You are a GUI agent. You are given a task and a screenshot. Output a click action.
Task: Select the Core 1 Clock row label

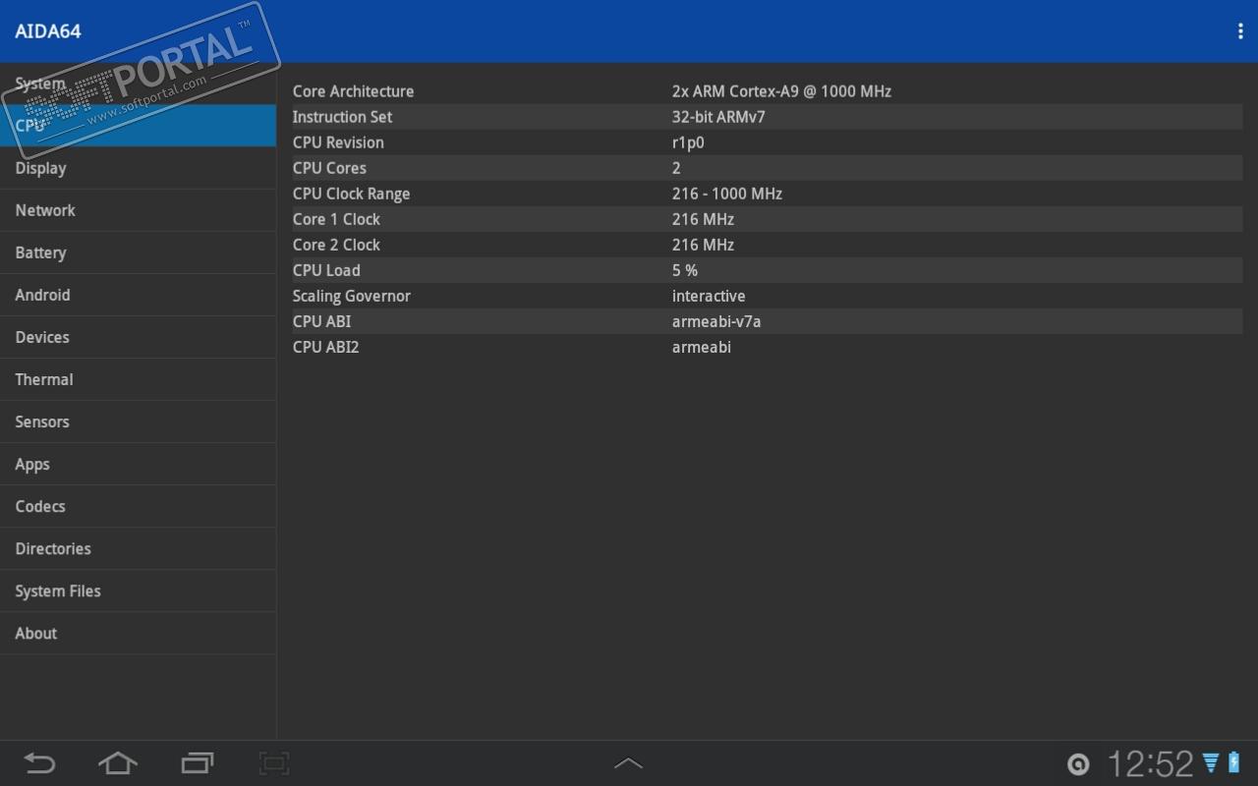(x=336, y=219)
